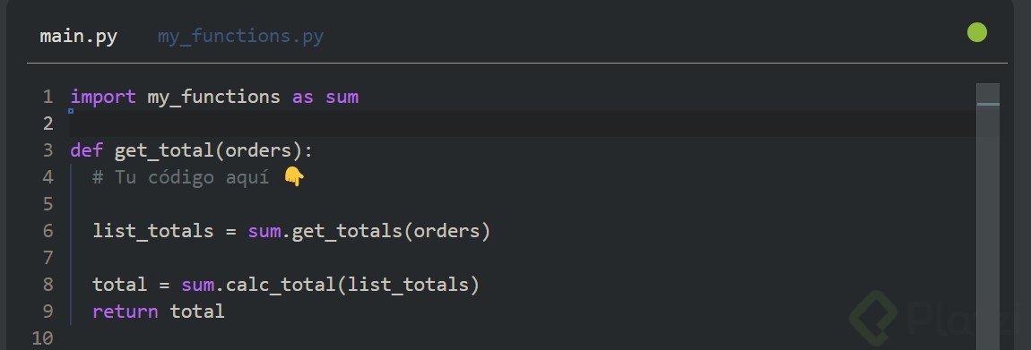The width and height of the screenshot is (1031, 350).
Task: Click 'list_totals' variable on line 6
Action: (x=153, y=231)
